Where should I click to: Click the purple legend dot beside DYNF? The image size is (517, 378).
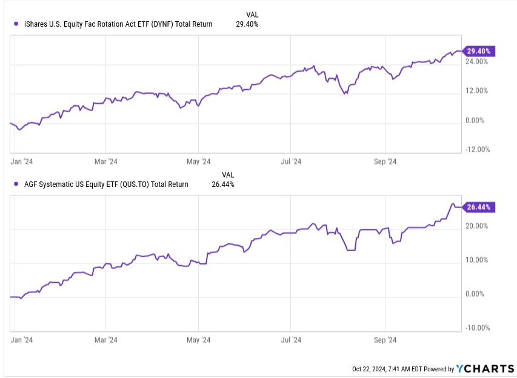15,24
